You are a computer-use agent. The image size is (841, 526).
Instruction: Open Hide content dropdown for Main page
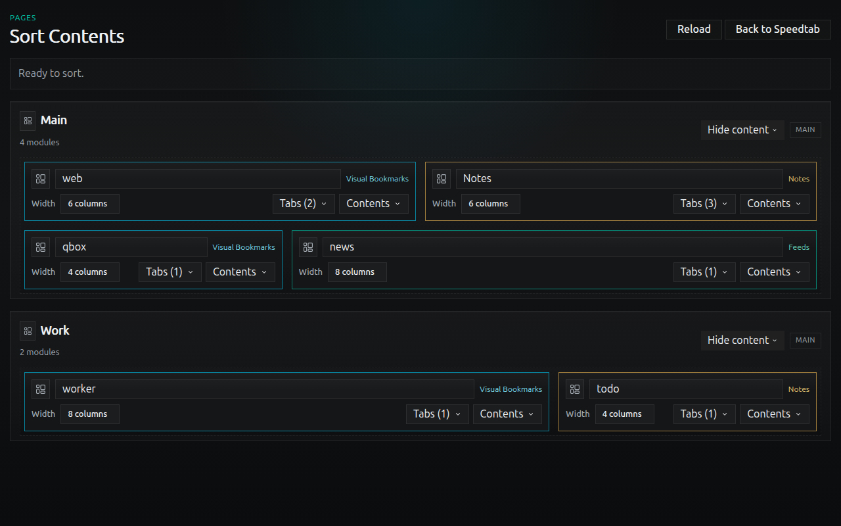742,130
